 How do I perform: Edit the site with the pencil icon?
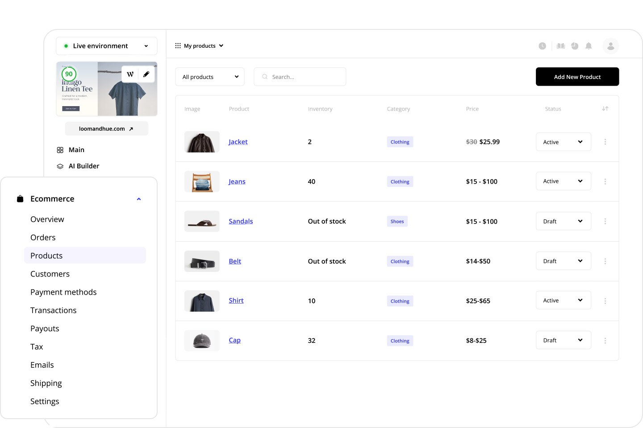coord(146,74)
